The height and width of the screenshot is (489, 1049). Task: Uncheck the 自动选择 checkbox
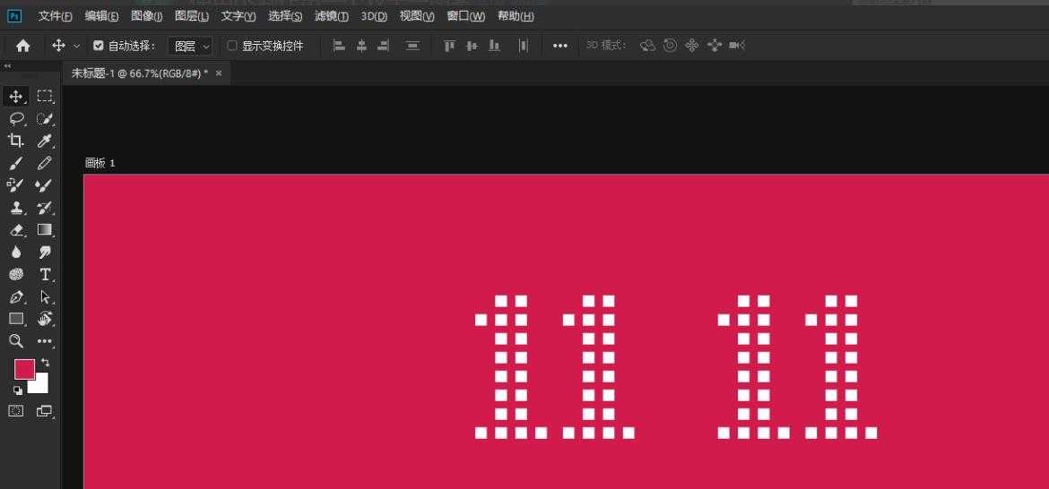coord(99,46)
